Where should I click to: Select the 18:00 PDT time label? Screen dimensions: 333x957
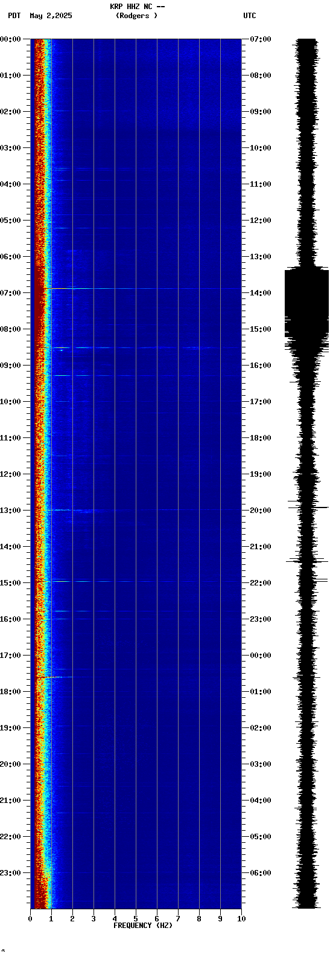pyautogui.click(x=10, y=692)
